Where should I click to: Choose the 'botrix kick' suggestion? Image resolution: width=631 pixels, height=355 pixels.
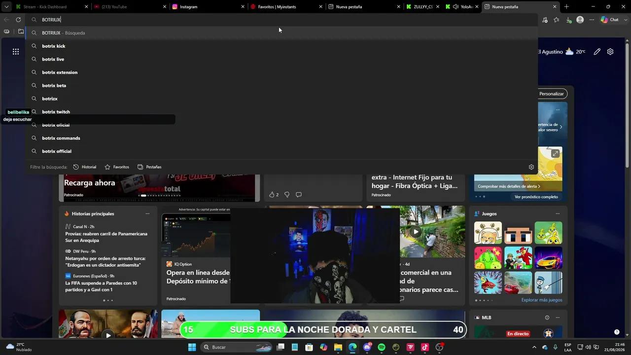281,46
